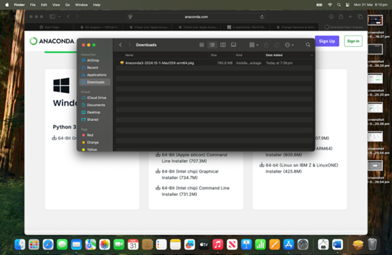The height and width of the screenshot is (255, 392).
Task: Go forward in the Finder window
Action: point(130,45)
